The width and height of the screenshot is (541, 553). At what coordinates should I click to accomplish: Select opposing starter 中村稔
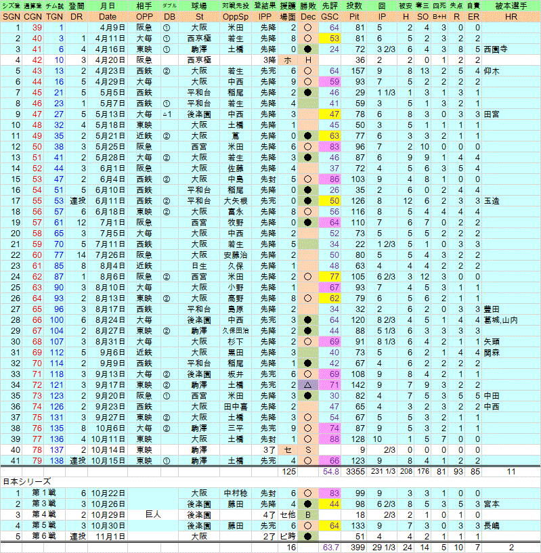(x=236, y=493)
